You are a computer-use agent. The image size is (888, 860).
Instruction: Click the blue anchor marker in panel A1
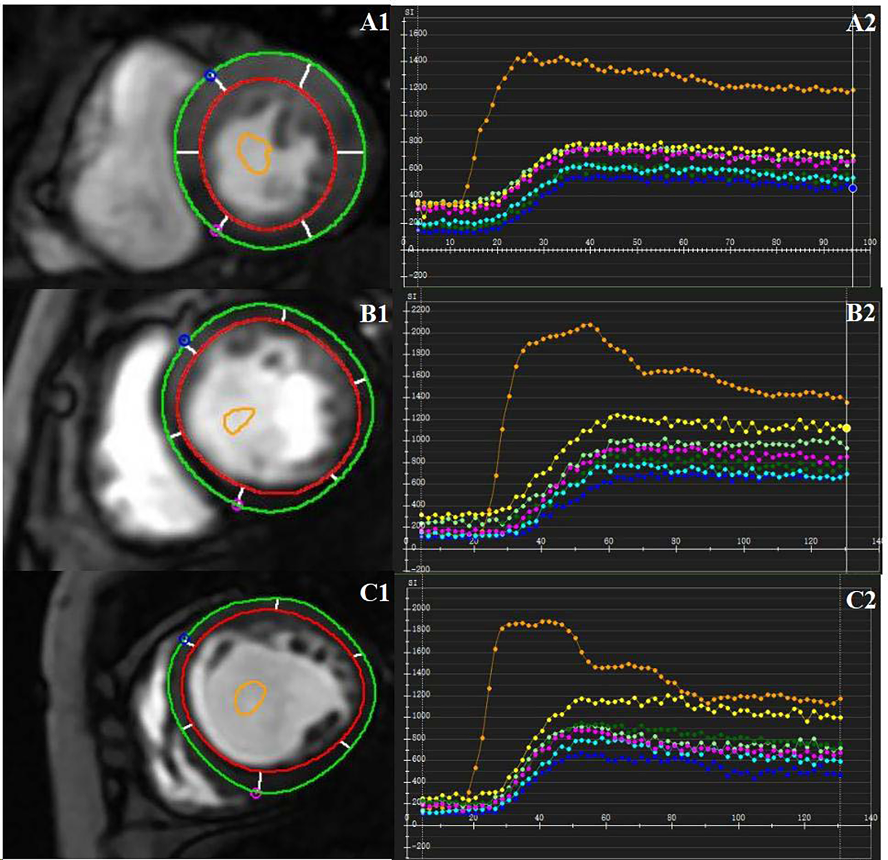click(209, 76)
